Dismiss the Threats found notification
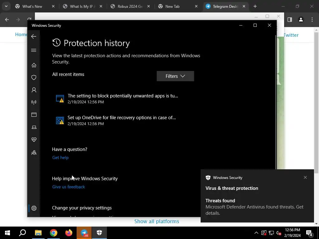 coord(305,177)
